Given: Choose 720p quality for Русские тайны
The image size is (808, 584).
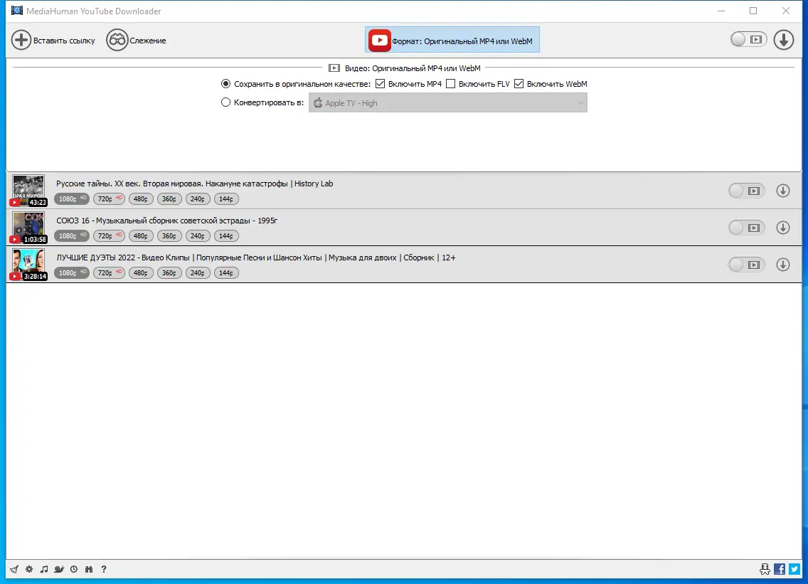Looking at the screenshot, I should point(109,199).
